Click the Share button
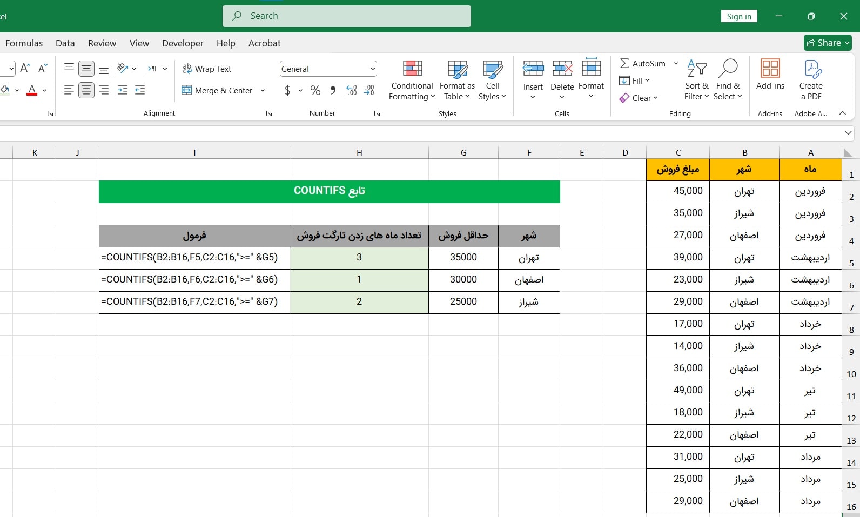The width and height of the screenshot is (860, 517). (x=827, y=43)
